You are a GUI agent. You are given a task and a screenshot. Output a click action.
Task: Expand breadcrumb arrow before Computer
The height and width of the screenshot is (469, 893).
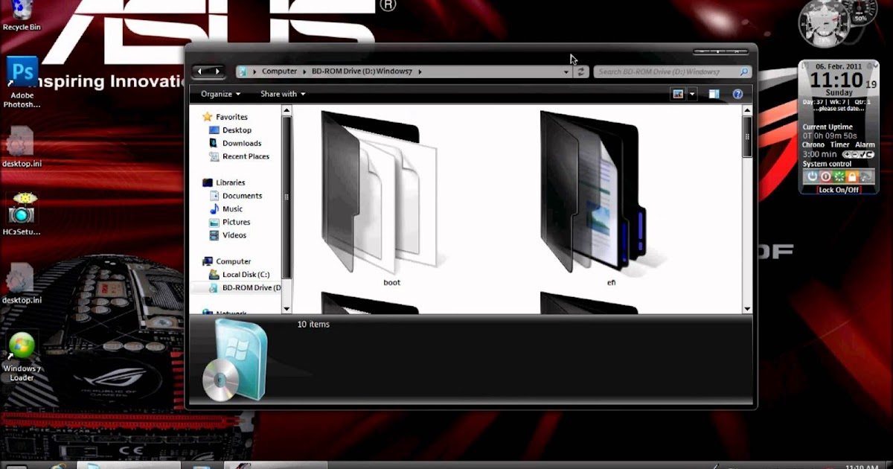coord(255,72)
